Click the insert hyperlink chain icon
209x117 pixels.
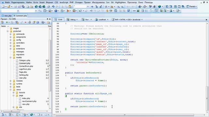[134, 11]
